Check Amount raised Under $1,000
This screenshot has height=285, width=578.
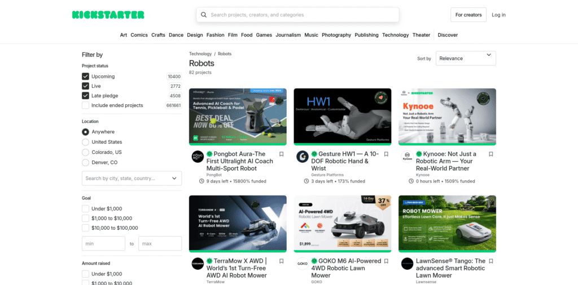point(86,274)
